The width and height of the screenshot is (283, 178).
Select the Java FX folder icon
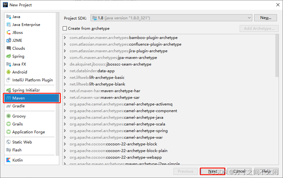9,64
